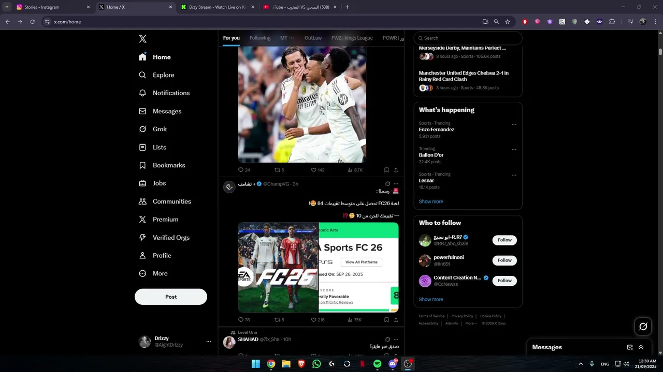Open the Explore search icon in the sidebar
This screenshot has height=372, width=663.
click(142, 75)
